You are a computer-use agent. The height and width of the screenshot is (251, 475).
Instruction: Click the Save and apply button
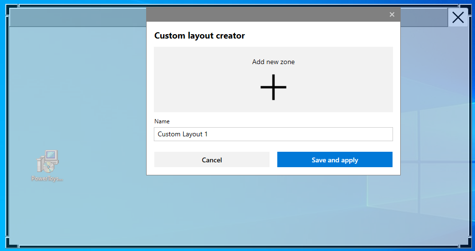coord(335,159)
